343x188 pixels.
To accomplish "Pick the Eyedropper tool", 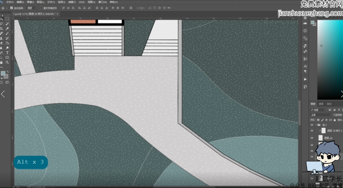I will 7,29.
